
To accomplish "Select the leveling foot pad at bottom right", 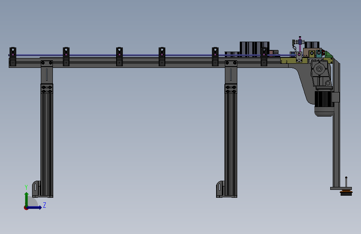I will pos(346,193).
